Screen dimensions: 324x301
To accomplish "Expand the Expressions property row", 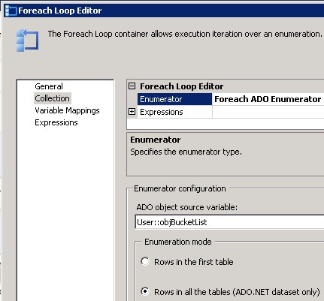I will click(x=132, y=112).
